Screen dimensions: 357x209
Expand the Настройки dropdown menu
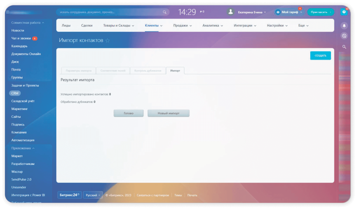coord(277,26)
